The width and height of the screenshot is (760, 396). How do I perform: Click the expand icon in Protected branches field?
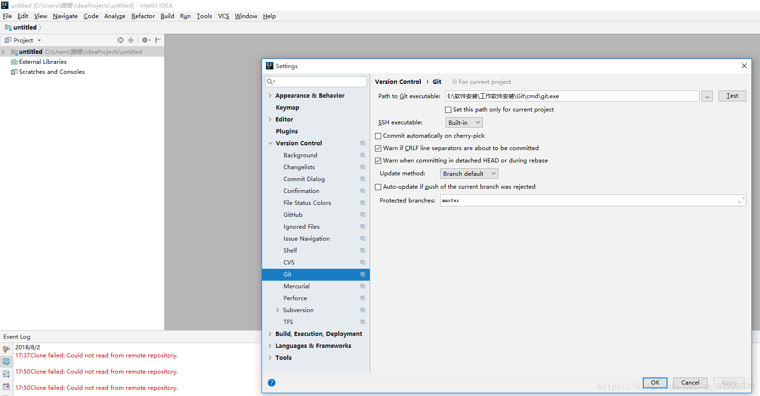click(741, 201)
